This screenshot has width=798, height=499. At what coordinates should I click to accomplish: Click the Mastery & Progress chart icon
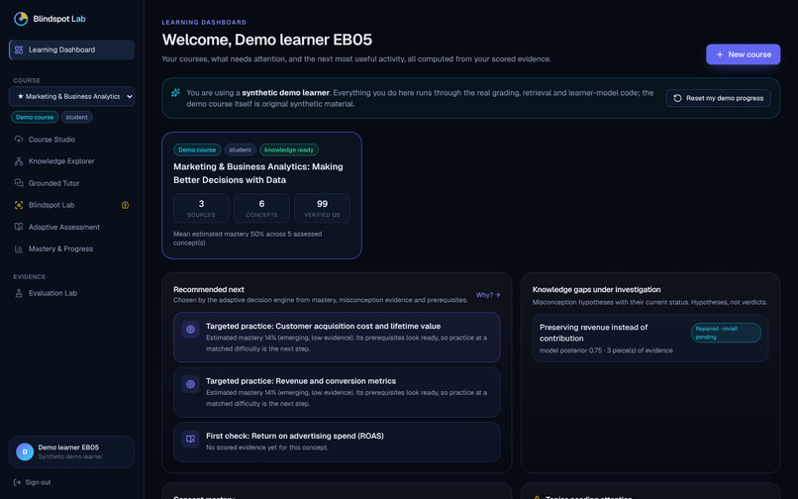tap(19, 249)
